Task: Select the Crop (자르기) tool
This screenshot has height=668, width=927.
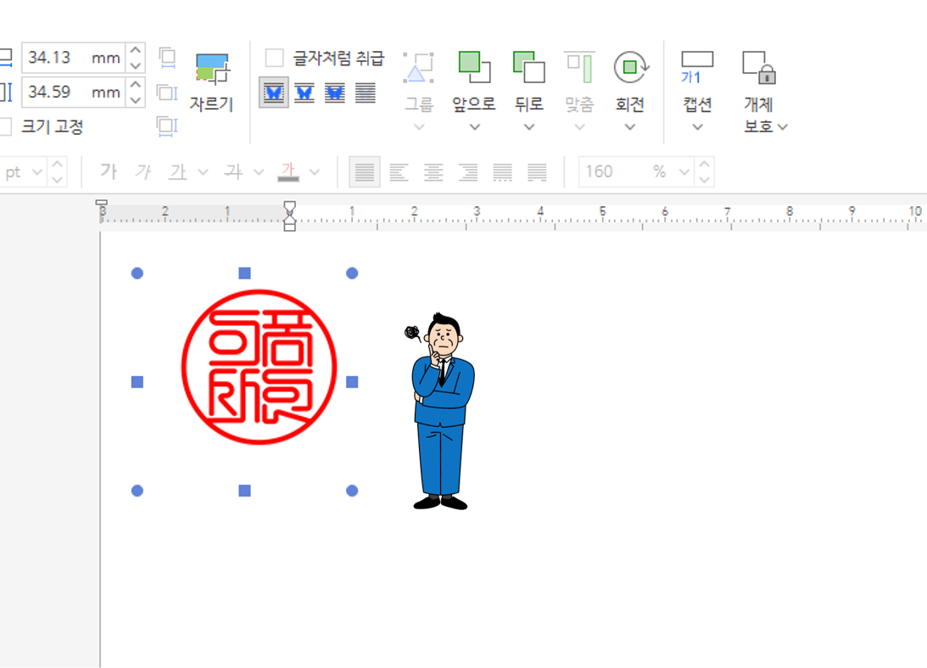Action: pos(212,82)
